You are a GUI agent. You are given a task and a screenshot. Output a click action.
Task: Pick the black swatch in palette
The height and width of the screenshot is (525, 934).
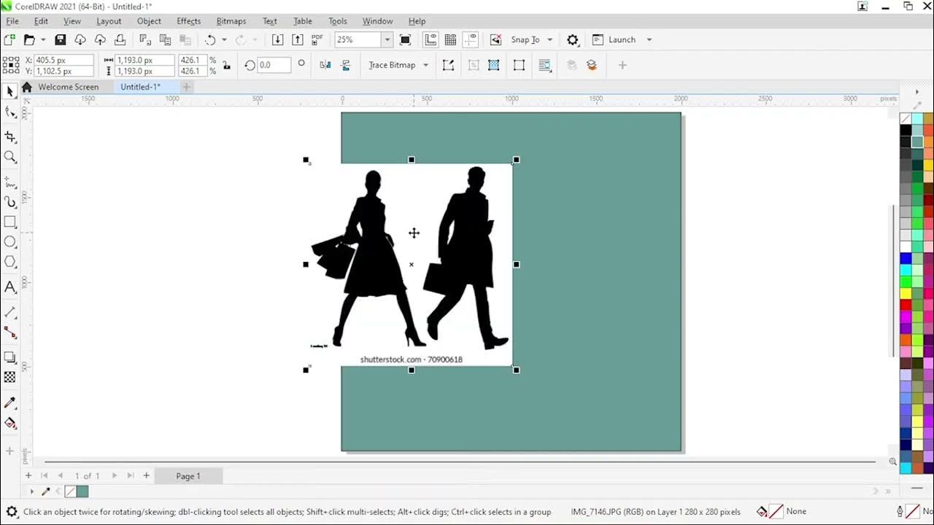click(906, 130)
